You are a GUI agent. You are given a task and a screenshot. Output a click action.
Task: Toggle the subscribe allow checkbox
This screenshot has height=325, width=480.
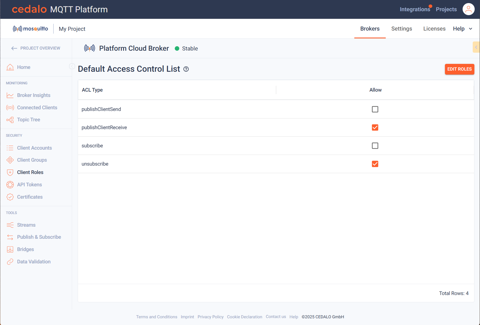pos(375,146)
